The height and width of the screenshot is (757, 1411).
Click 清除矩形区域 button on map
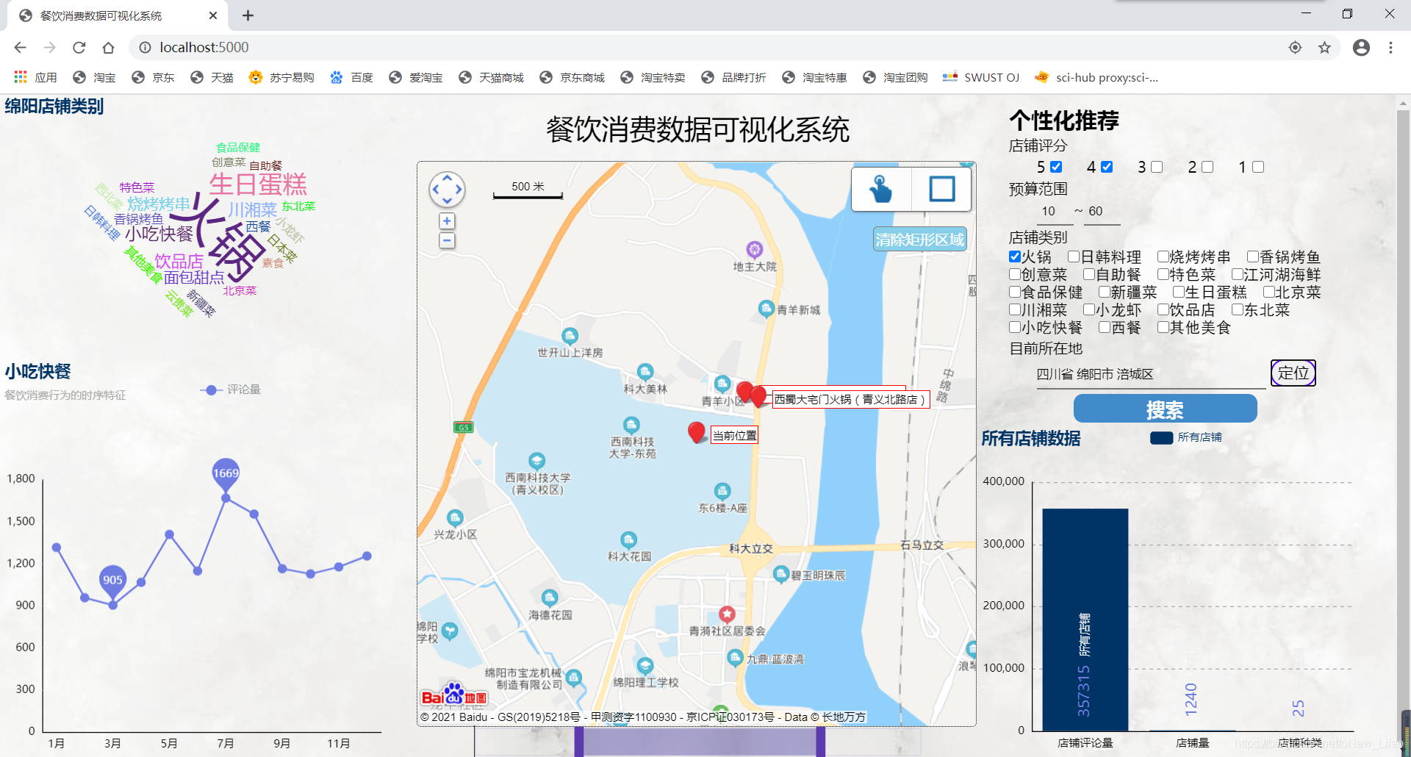(x=919, y=240)
